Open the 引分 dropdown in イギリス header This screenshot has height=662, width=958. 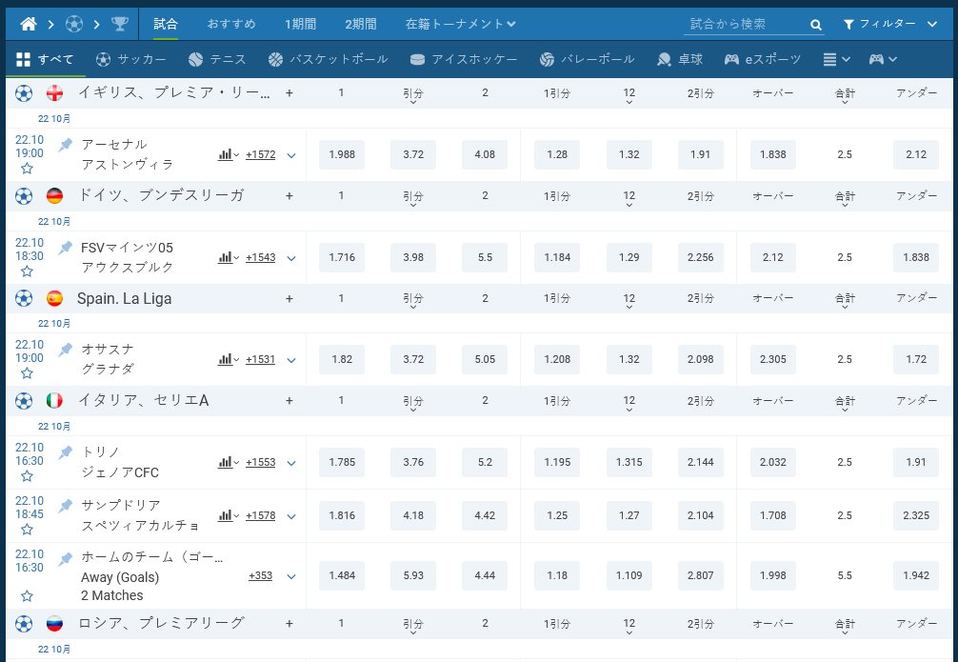tap(413, 95)
